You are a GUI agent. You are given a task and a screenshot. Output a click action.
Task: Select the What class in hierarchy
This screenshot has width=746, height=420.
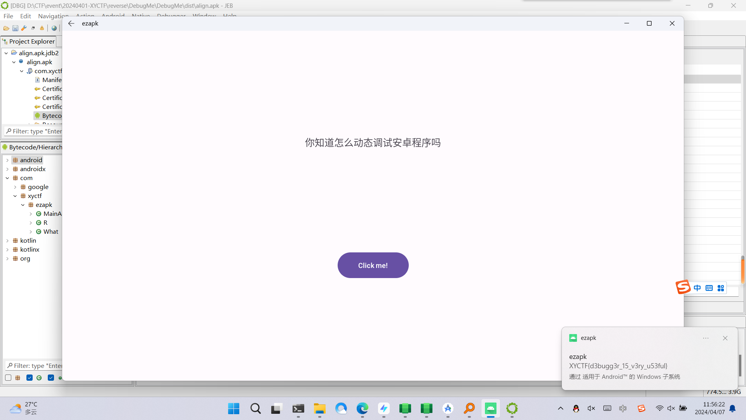[x=51, y=232]
